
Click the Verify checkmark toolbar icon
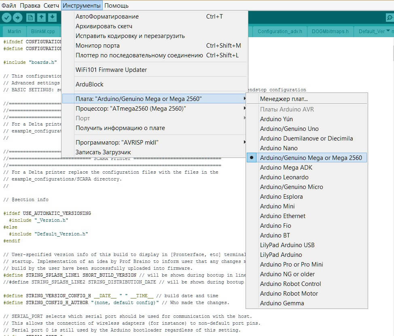pos(6,17)
